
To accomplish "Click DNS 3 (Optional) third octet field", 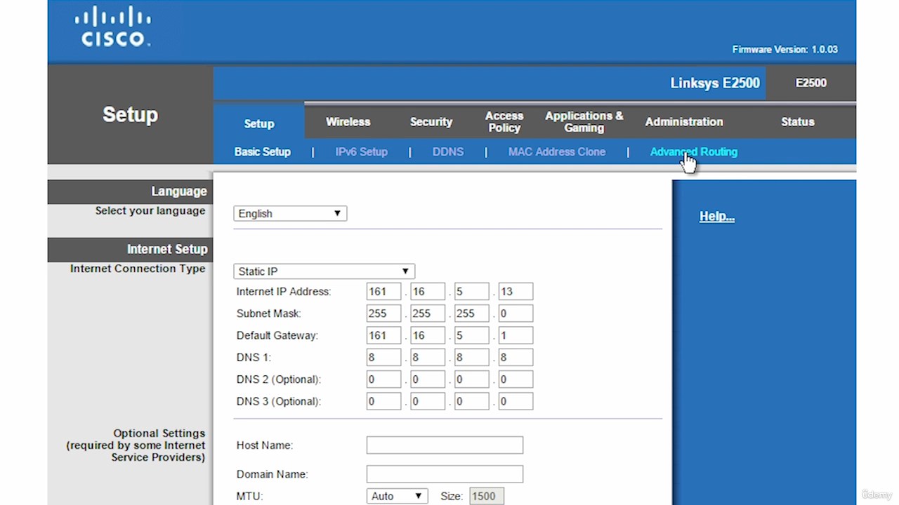I will [x=471, y=401].
